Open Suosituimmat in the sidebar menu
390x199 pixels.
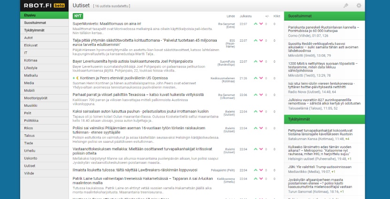click(x=44, y=23)
